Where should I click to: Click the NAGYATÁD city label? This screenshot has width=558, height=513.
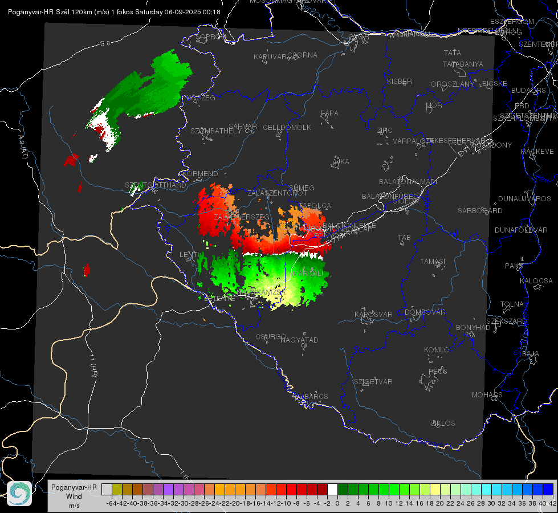coord(299,340)
